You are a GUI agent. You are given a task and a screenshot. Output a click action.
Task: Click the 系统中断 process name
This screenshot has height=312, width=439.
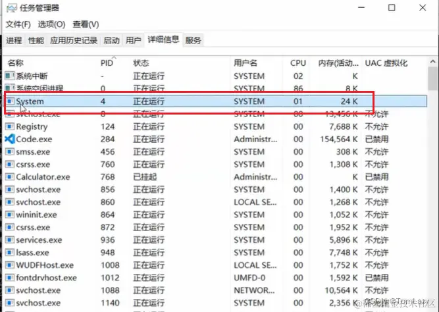[x=32, y=76]
